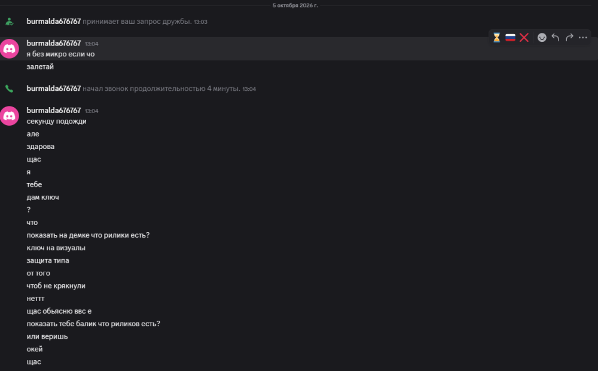
Task: Click the message "окей"
Action: point(35,349)
